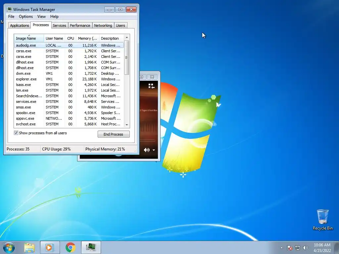
Task: Select dllhost.exe using 1,996 K
Action: tap(69, 62)
